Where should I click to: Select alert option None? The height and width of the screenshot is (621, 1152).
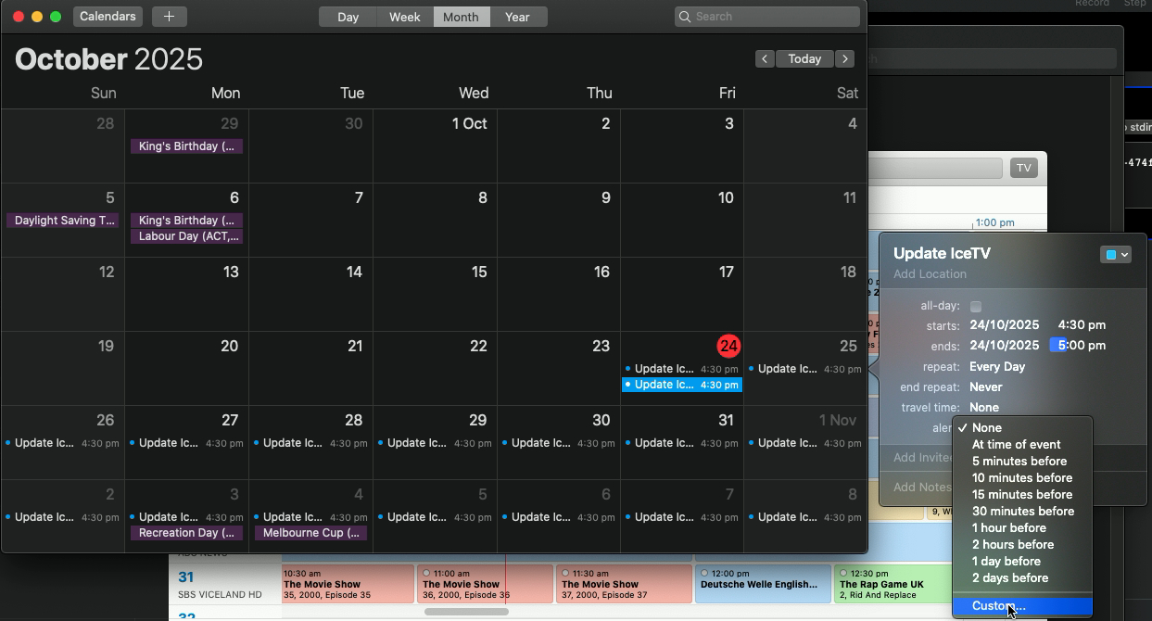click(1022, 428)
